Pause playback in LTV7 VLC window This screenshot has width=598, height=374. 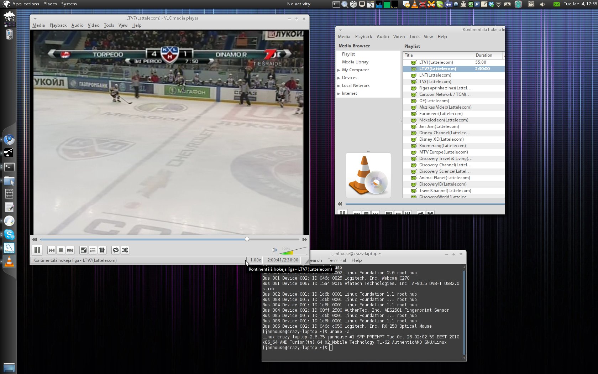coord(37,250)
